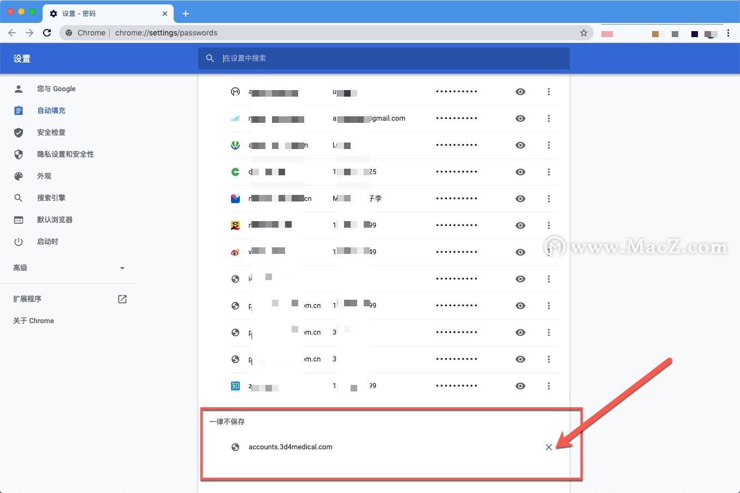Open more actions for the 知 icon row
This screenshot has width=740, height=493.
[x=549, y=386]
